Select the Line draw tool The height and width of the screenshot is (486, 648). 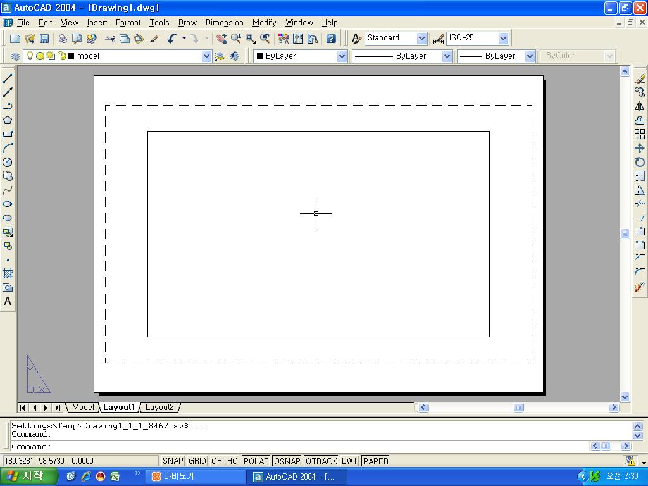8,78
